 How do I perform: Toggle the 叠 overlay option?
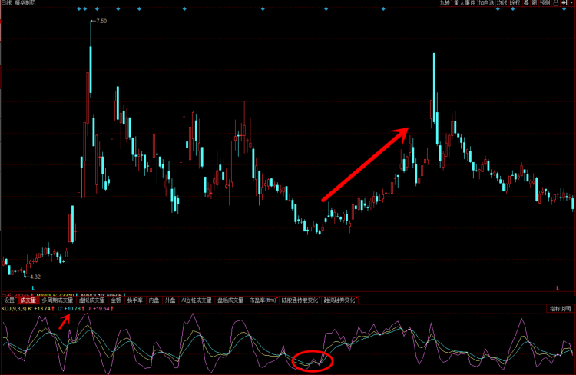526,3
